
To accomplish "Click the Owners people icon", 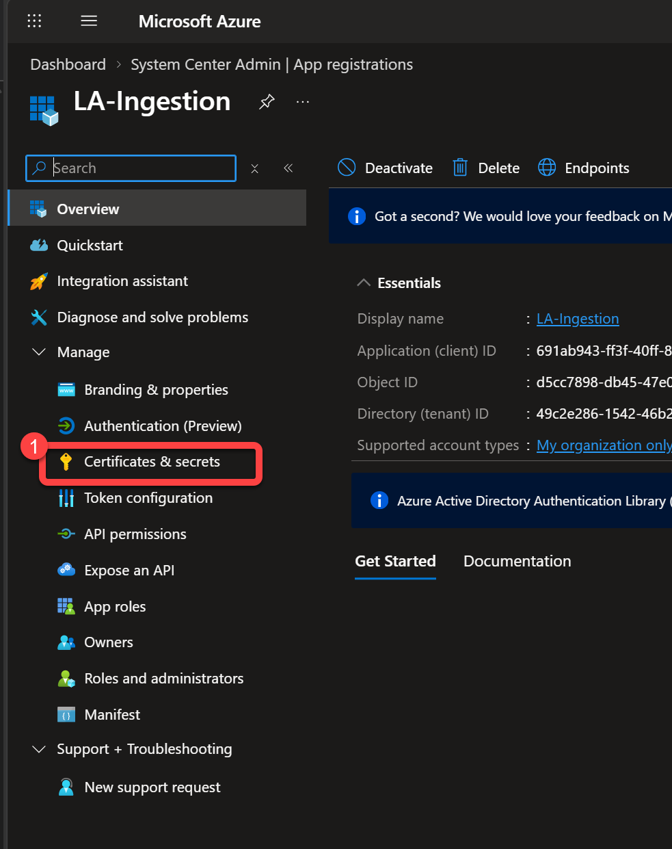I will pos(66,642).
